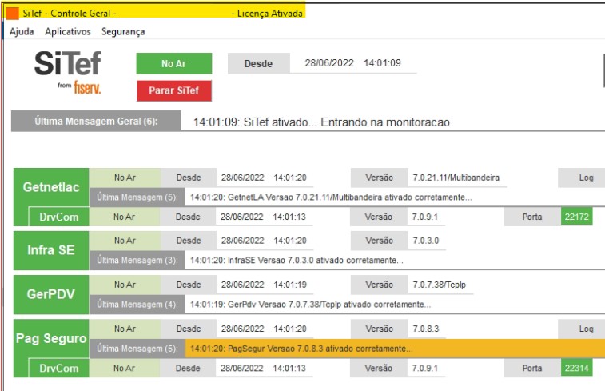Click No Ar status in GerPDV row
The height and width of the screenshot is (391, 605).
point(125,285)
